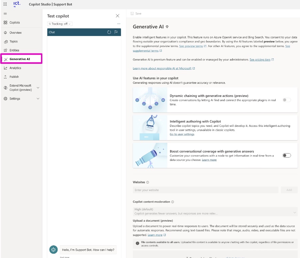
Task: Toggle Boost conversational coverage with generative answers
Action: tap(287, 155)
